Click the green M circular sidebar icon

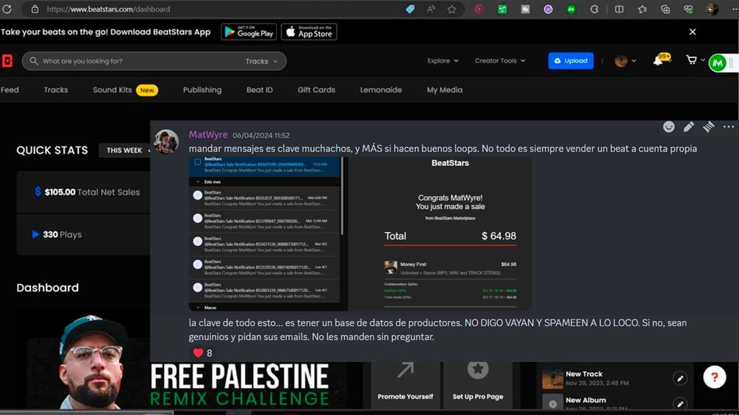coord(718,63)
